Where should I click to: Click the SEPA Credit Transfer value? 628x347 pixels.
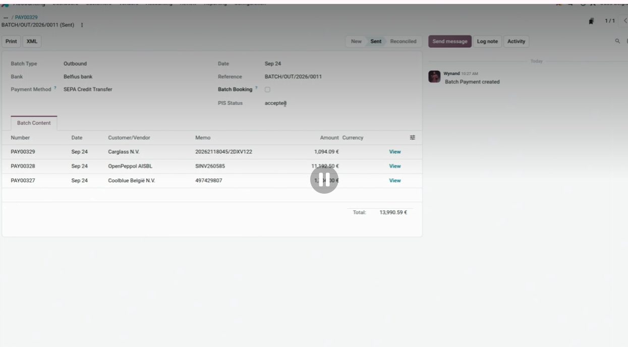(88, 89)
